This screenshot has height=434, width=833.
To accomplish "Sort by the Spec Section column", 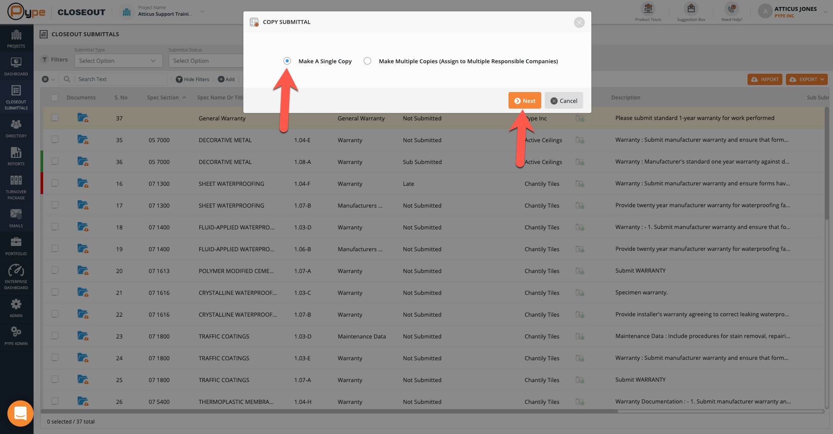I will click(x=166, y=98).
